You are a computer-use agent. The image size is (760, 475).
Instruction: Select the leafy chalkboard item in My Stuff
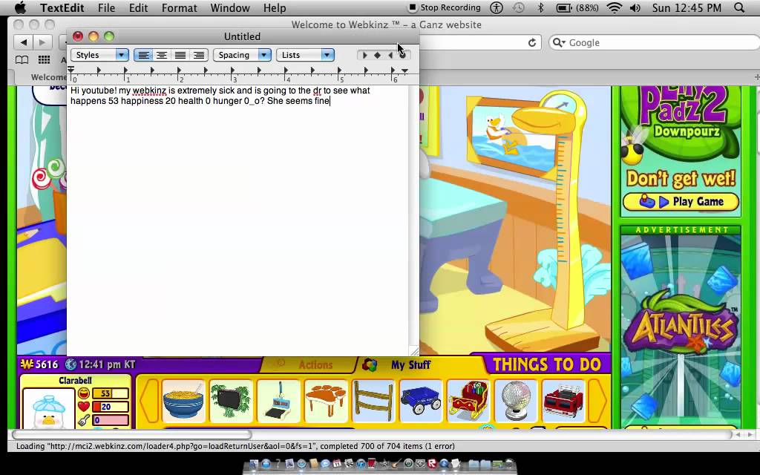[231, 400]
